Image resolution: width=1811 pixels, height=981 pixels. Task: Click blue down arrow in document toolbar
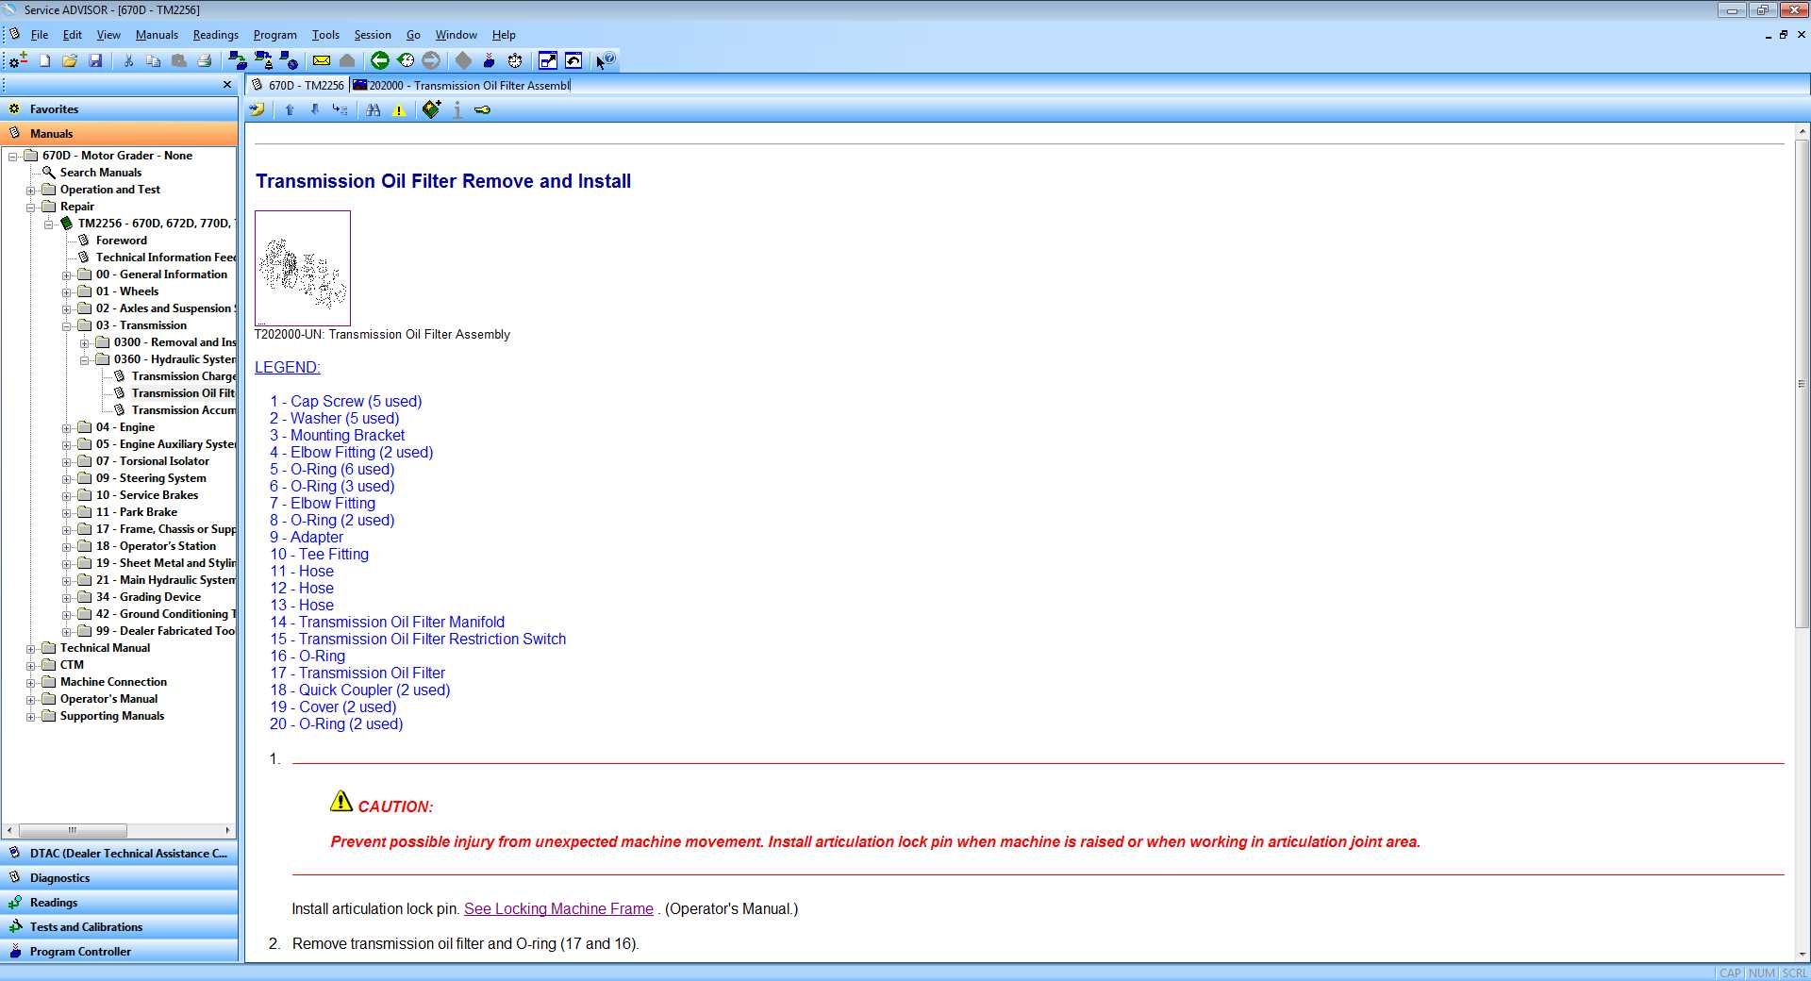click(315, 110)
